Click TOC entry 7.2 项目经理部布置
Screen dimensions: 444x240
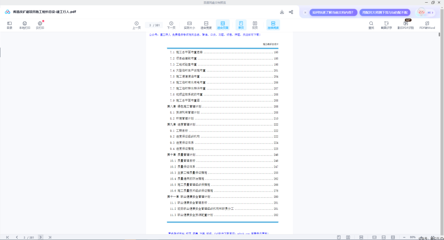(224, 58)
